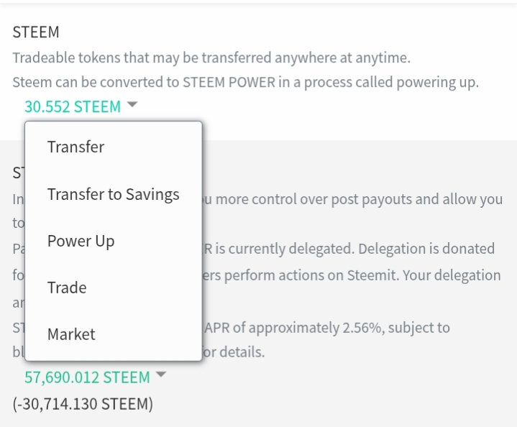Open Market from the dropdown list
This screenshot has width=517, height=427.
[71, 334]
